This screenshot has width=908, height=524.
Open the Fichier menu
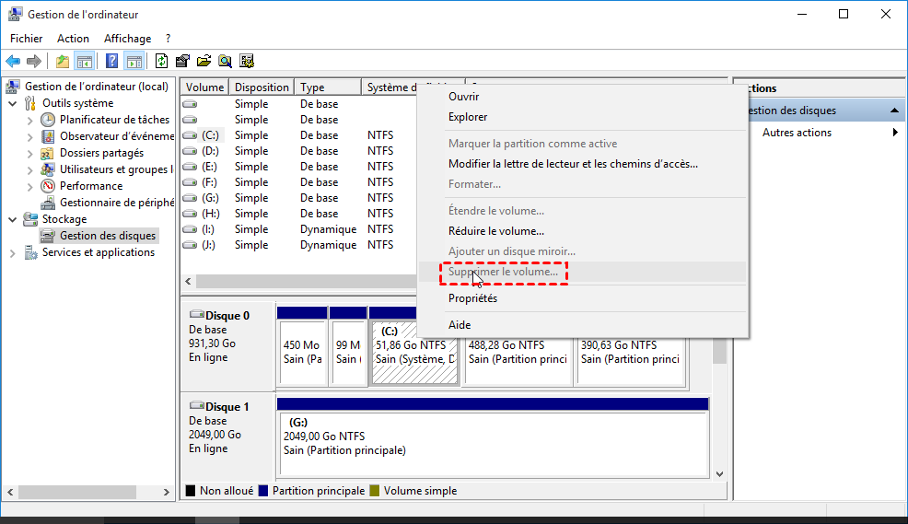pyautogui.click(x=26, y=38)
